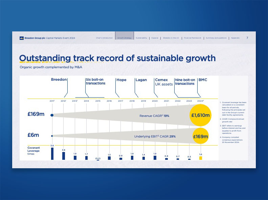Screen dimensions: 268x200
Task: Select 'Organic growth complemented by M&A' subtitle
Action: click(x=51, y=67)
